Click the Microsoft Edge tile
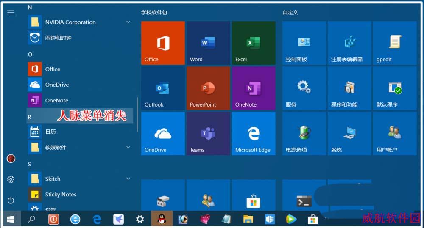The width and height of the screenshot is (424, 228). pos(254,134)
